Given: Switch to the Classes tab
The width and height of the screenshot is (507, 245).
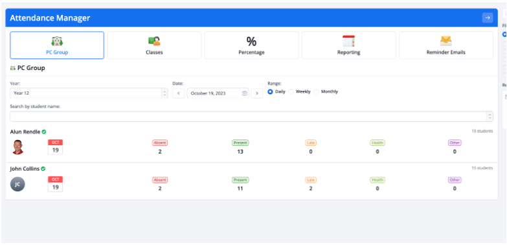Looking at the screenshot, I should [154, 45].
